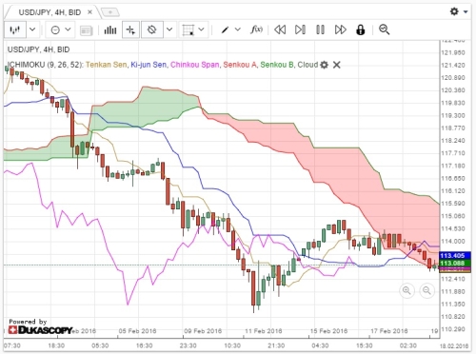The width and height of the screenshot is (476, 354).
Task: Click the zoom out magnifier in toolbar
Action: 384,29
